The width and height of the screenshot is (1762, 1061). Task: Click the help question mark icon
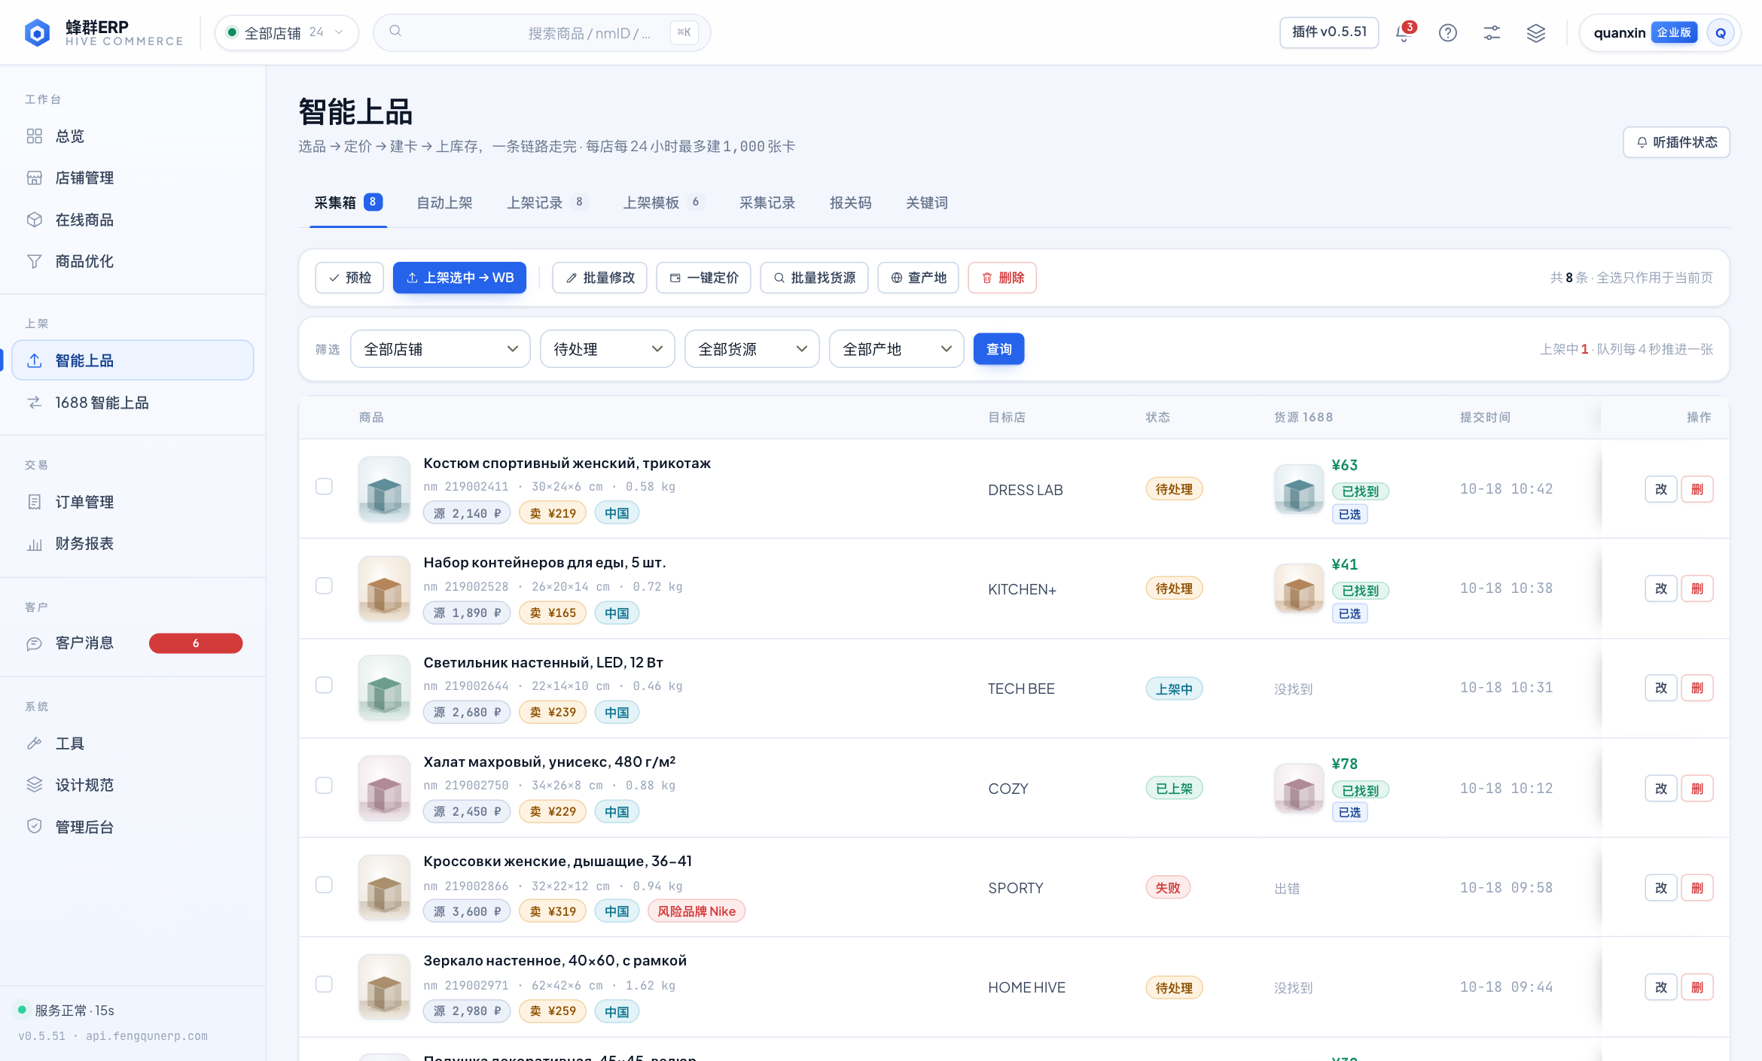[x=1447, y=32]
